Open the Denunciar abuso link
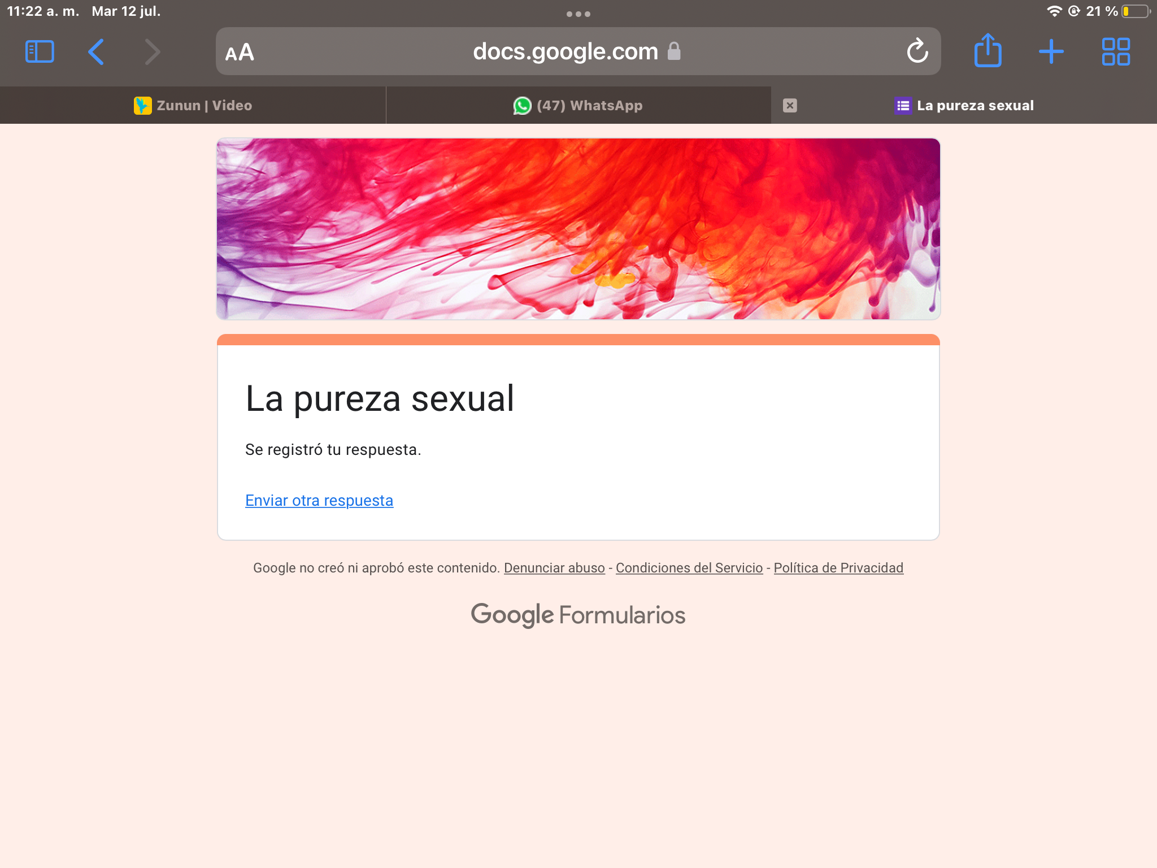The width and height of the screenshot is (1157, 868). (554, 568)
